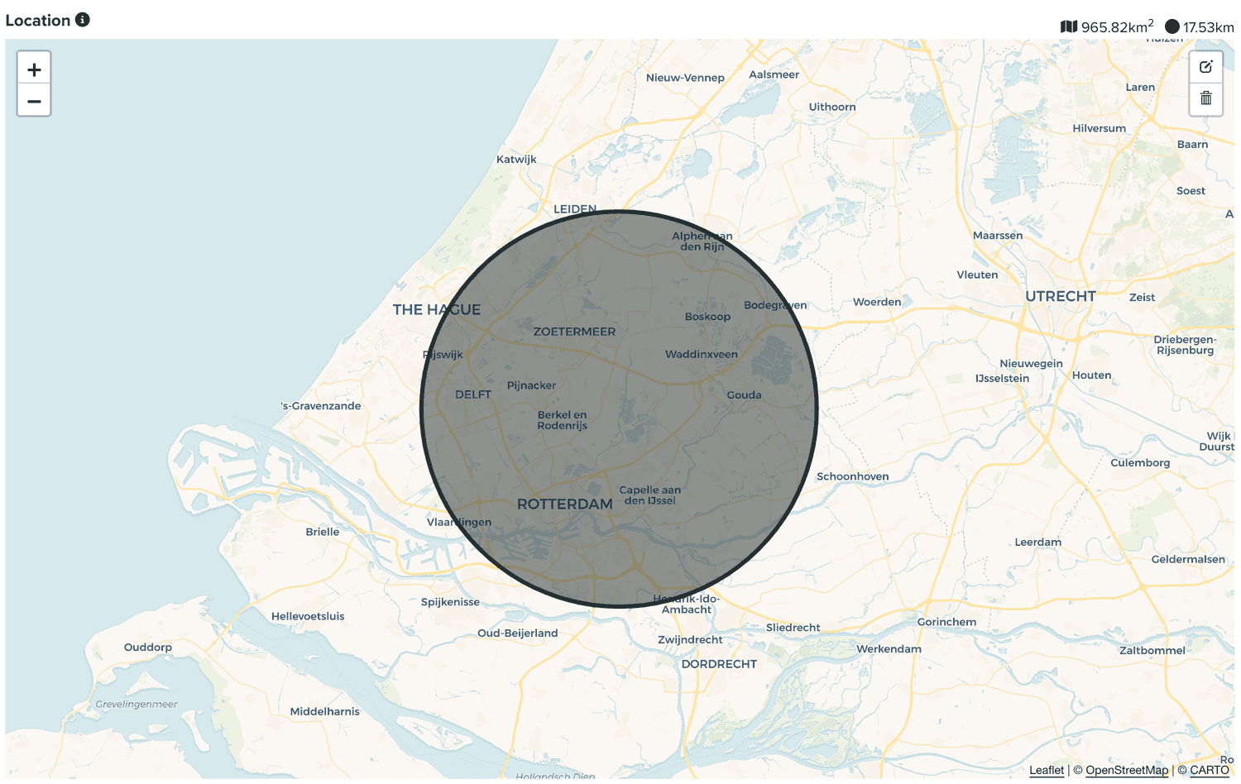Click the 'Woerden' map label

coord(877,302)
